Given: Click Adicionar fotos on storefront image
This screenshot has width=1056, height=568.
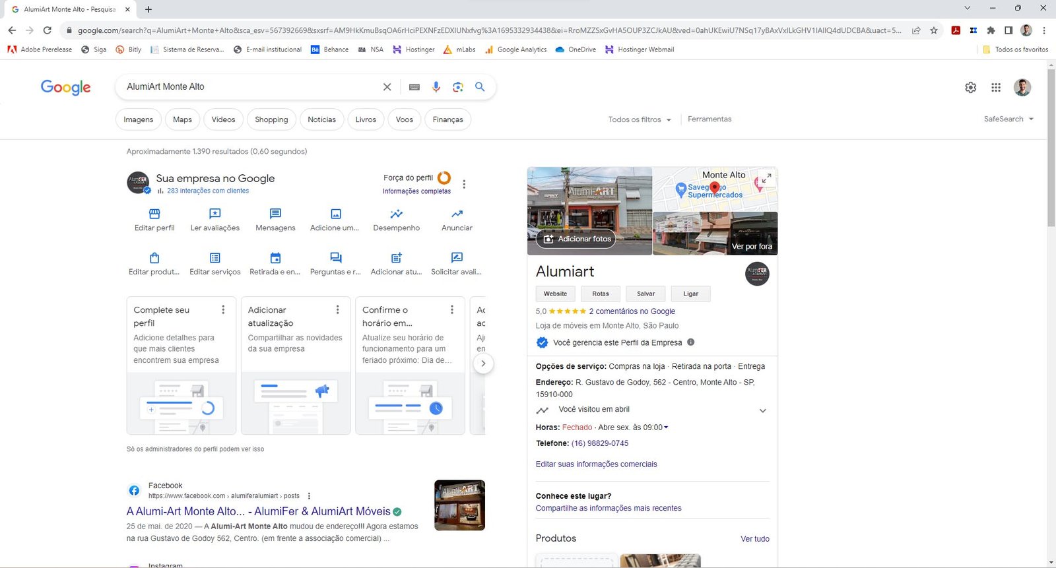Looking at the screenshot, I should point(576,239).
